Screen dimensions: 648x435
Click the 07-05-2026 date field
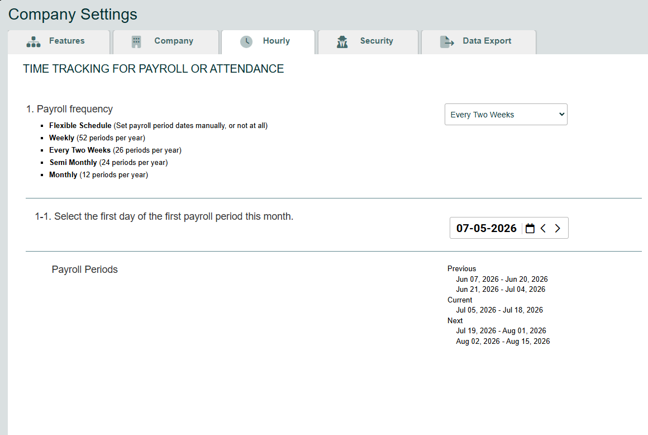487,228
